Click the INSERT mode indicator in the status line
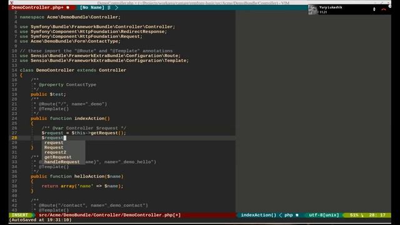This screenshot has height=225, width=400. tap(20, 215)
